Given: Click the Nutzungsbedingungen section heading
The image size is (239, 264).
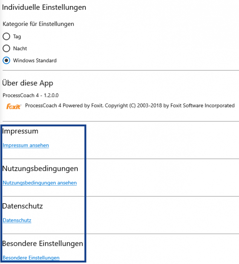Looking at the screenshot, I should click(40, 169).
